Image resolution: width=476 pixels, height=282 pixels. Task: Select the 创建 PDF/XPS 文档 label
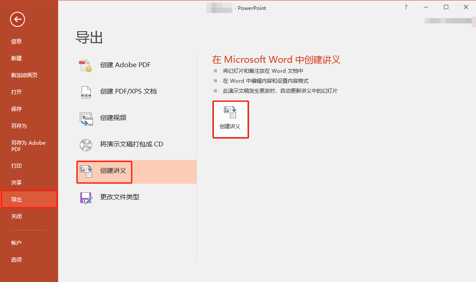(128, 91)
